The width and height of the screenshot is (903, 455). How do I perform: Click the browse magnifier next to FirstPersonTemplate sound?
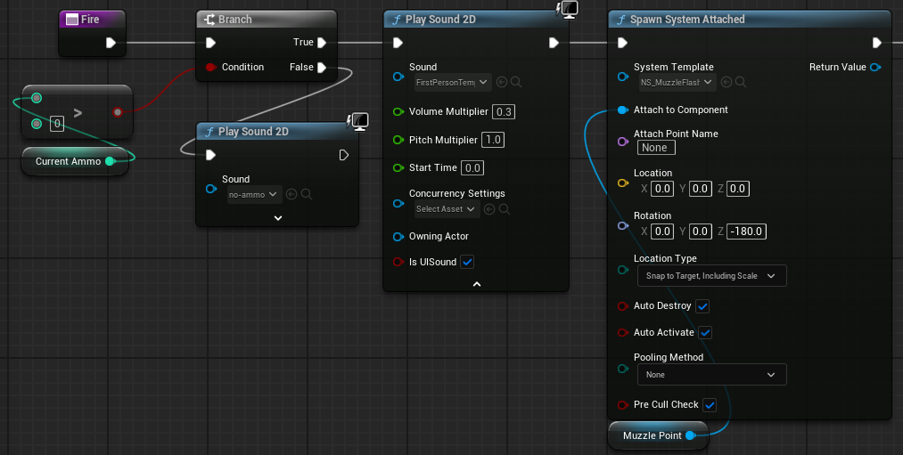point(516,82)
